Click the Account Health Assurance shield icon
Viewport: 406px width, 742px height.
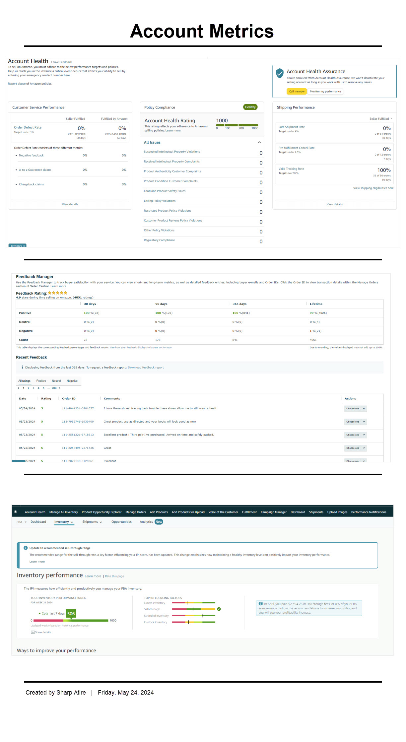pos(280,73)
